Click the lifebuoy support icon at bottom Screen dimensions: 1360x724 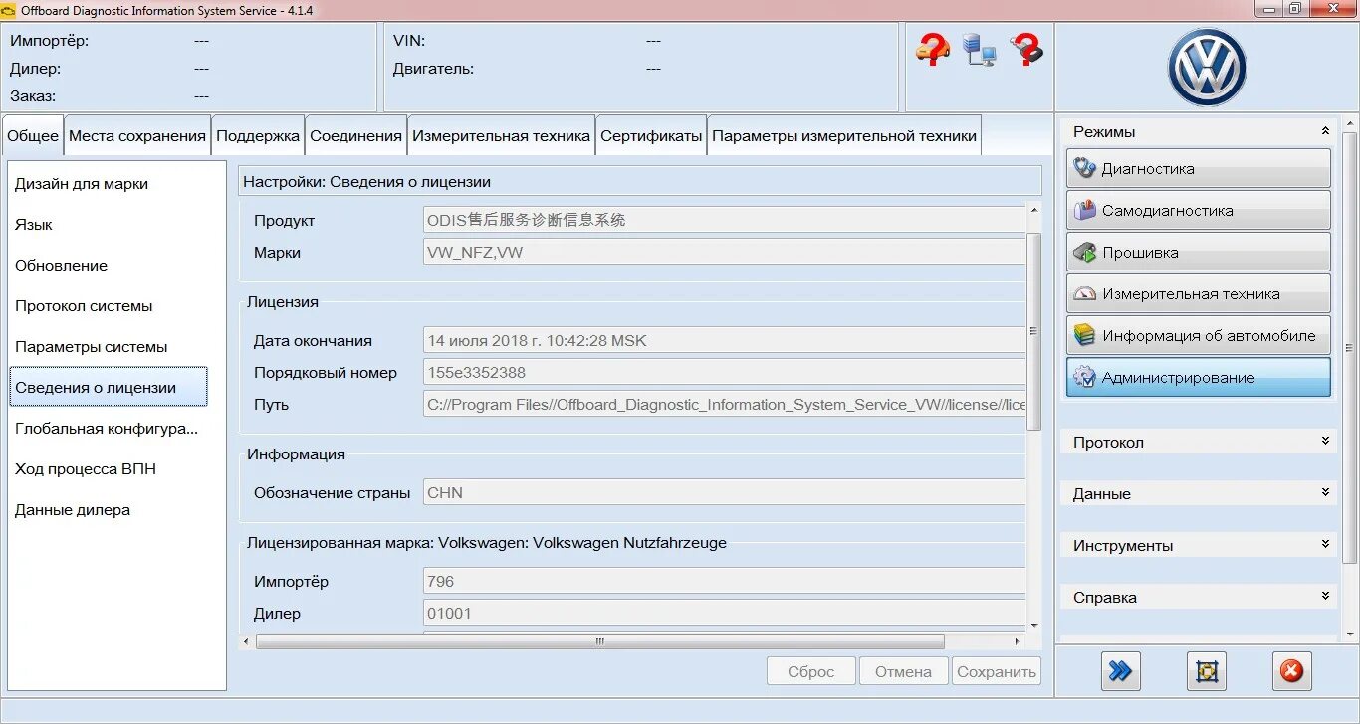point(1206,671)
